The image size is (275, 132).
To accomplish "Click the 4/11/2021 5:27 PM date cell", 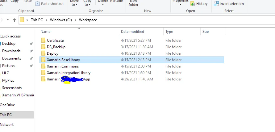I will [136, 41].
